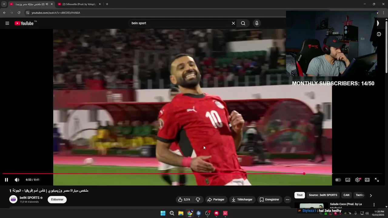The image size is (388, 218).
Task: Mute tab via the tab audio icon
Action: pos(47,4)
